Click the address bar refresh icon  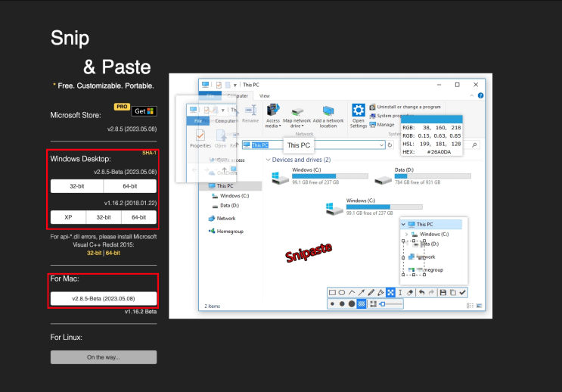[390, 145]
